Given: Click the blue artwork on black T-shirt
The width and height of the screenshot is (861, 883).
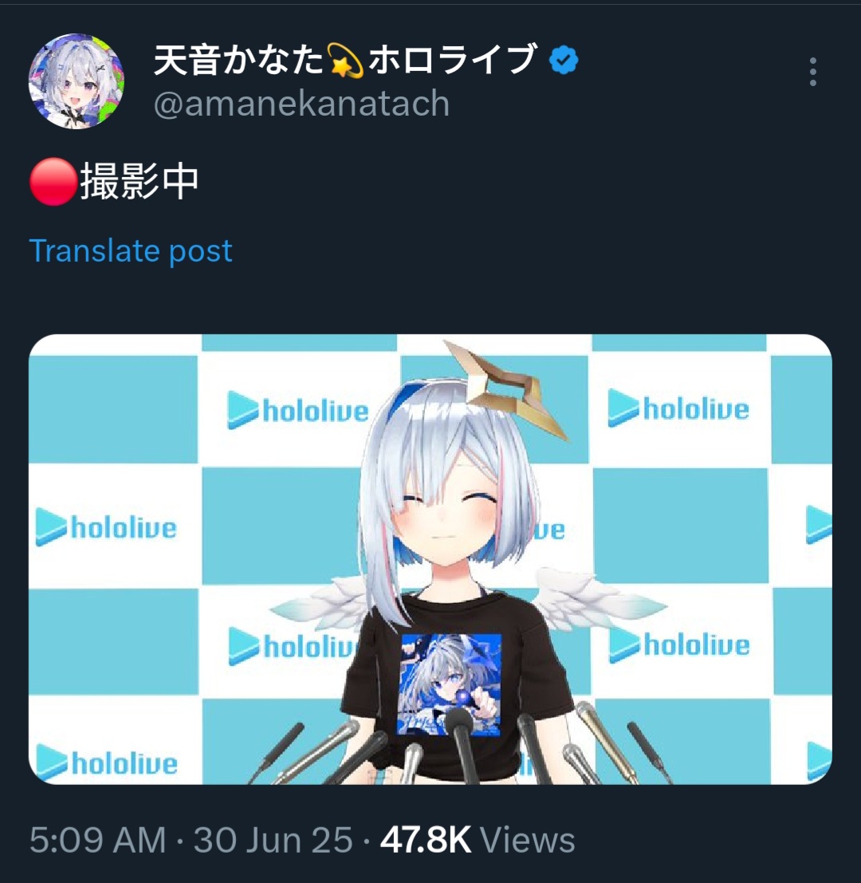Looking at the screenshot, I should tap(450, 684).
